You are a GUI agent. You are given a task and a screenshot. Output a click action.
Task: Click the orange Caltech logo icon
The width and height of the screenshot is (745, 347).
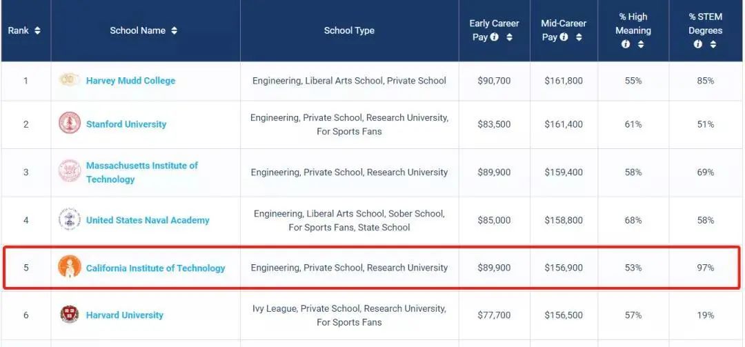(x=70, y=268)
